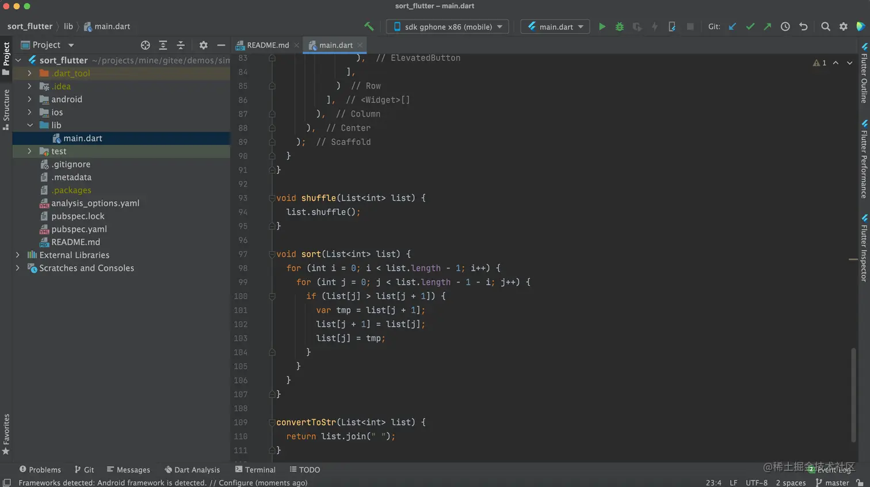Open Search Everywhere magnifier icon
Screen dimensions: 870x487
click(x=826, y=26)
